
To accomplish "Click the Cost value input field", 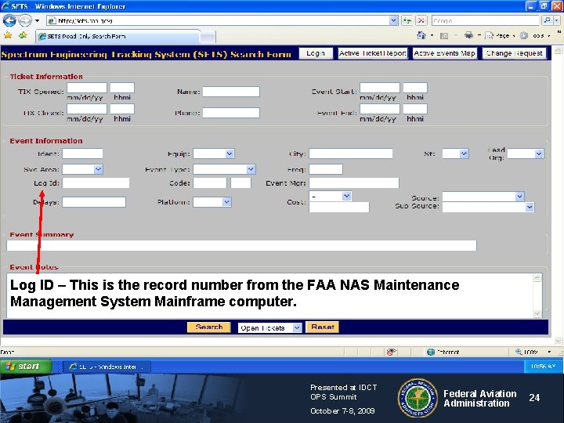I will pyautogui.click(x=339, y=207).
